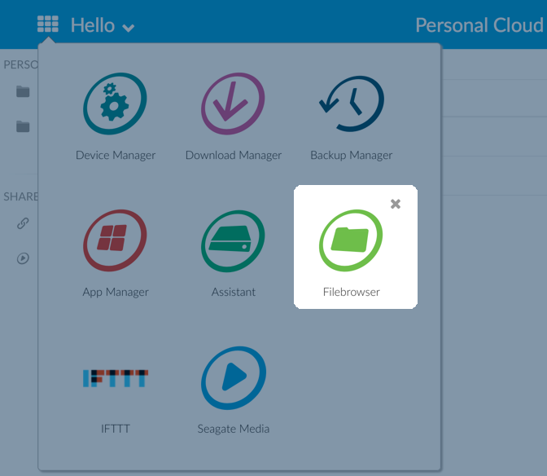Select the first folder in the sidebar
547x476 pixels.
pos(23,91)
